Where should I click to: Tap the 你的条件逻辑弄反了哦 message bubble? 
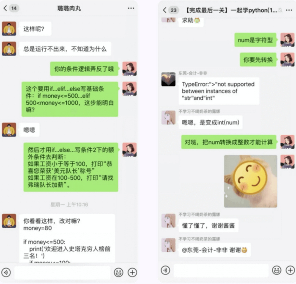tap(84, 69)
